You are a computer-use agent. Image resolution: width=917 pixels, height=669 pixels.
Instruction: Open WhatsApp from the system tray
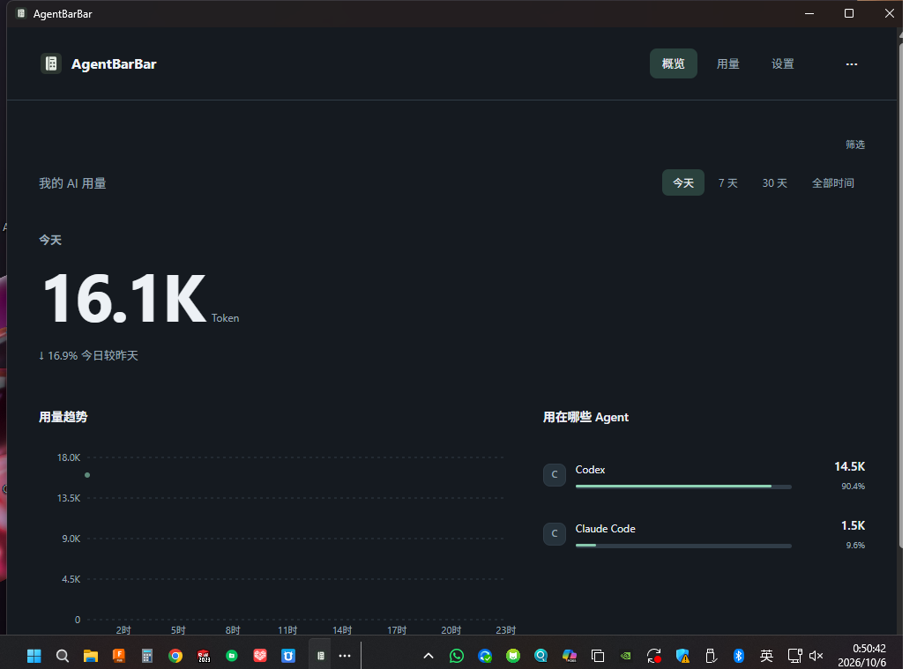pos(456,656)
